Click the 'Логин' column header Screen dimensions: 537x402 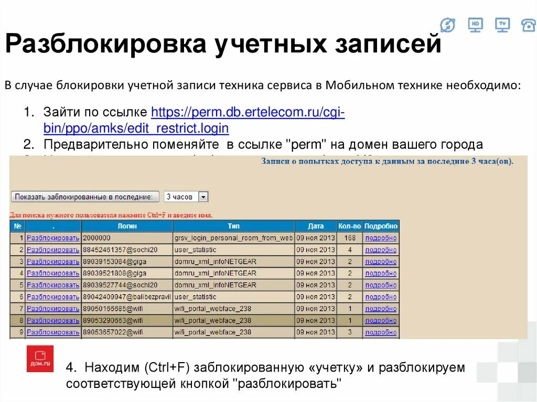point(127,226)
